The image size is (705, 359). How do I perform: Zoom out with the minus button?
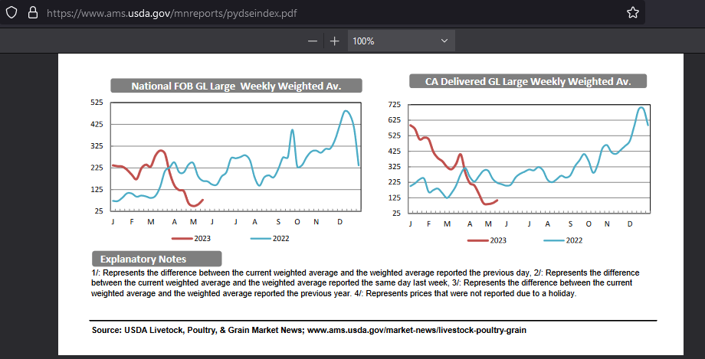pos(313,41)
